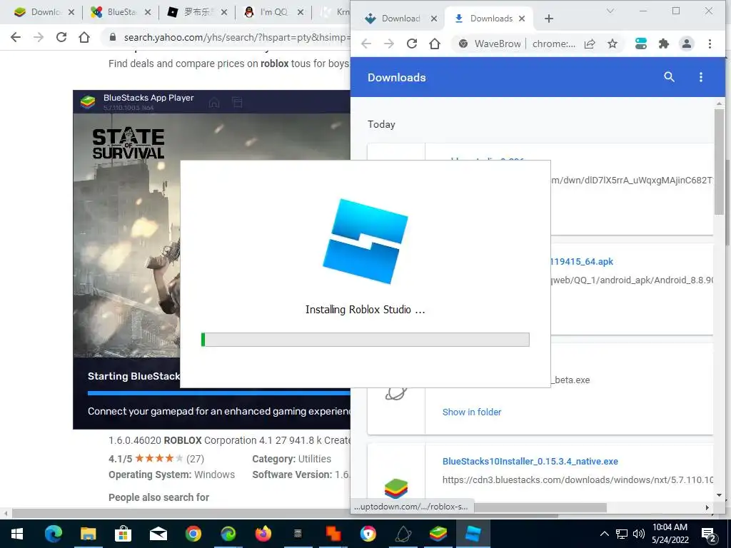Open Firefox from the taskbar
Image resolution: width=731 pixels, height=548 pixels.
(263, 534)
